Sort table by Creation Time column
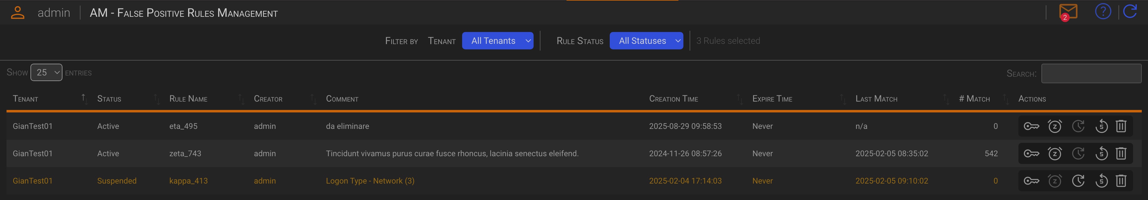This screenshot has width=1148, height=200. [673, 99]
